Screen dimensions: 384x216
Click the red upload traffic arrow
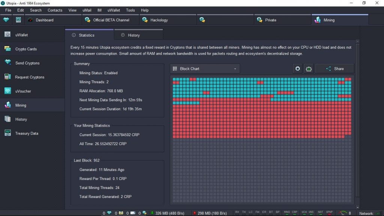point(195,213)
